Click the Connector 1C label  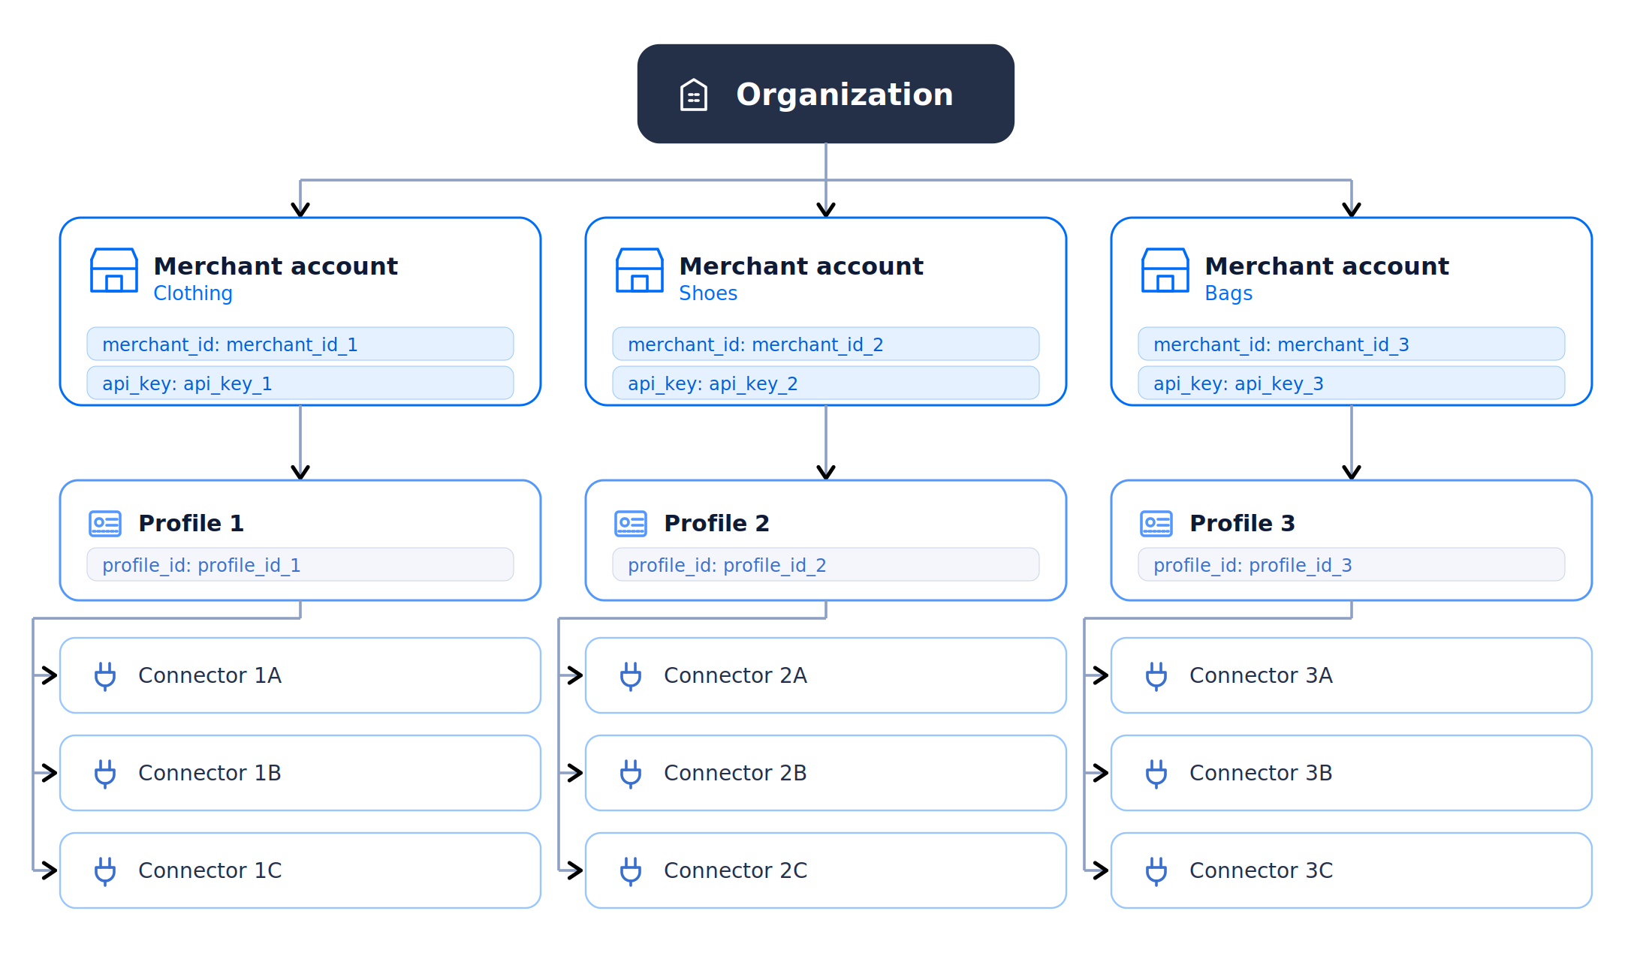click(x=210, y=870)
